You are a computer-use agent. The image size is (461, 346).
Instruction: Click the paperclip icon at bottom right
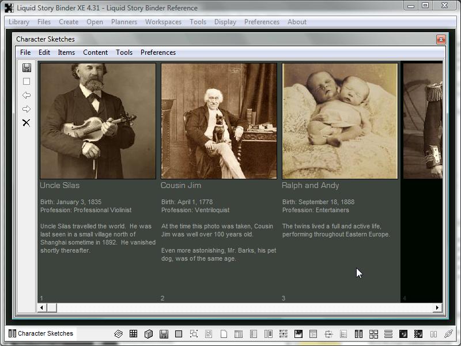pyautogui.click(x=448, y=334)
